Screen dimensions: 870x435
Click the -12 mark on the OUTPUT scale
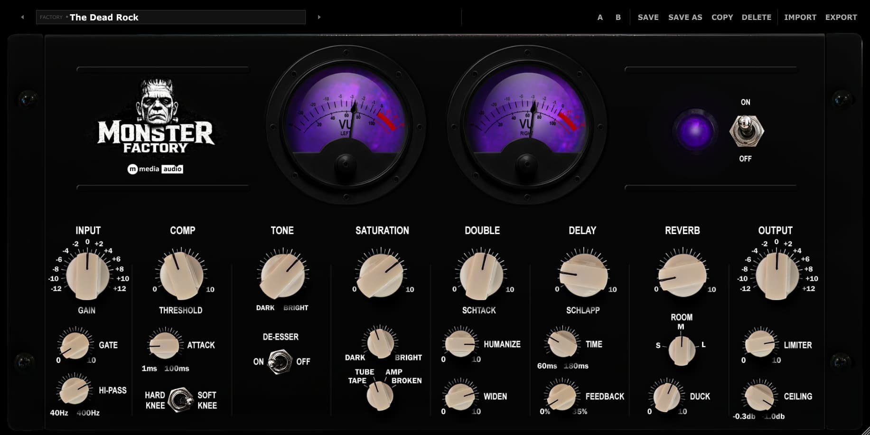click(745, 289)
